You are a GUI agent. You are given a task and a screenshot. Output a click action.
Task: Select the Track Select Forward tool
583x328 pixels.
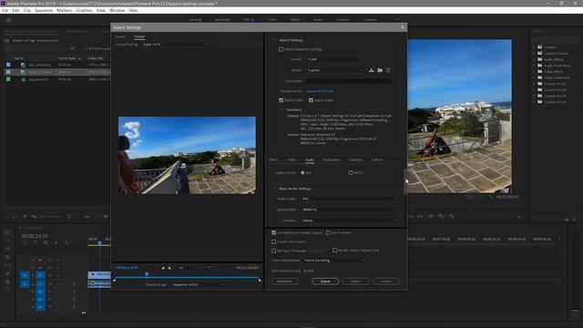point(8,241)
